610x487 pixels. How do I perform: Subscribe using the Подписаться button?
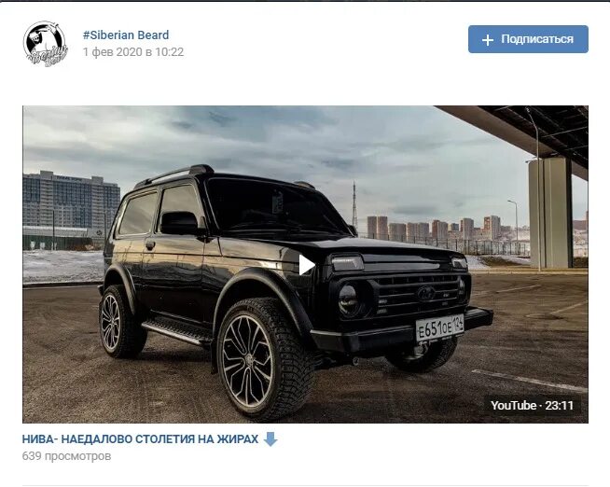click(528, 39)
